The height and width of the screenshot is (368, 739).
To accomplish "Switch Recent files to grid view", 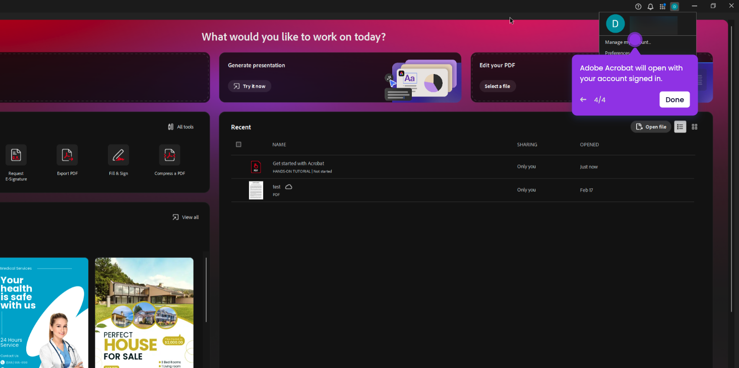I will pos(695,127).
